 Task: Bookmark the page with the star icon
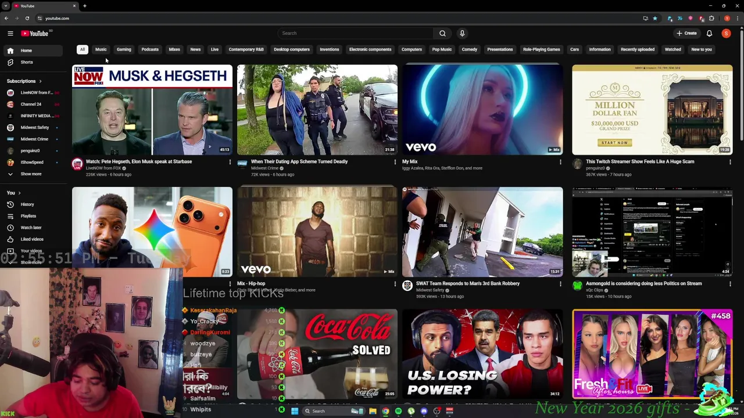tap(655, 18)
